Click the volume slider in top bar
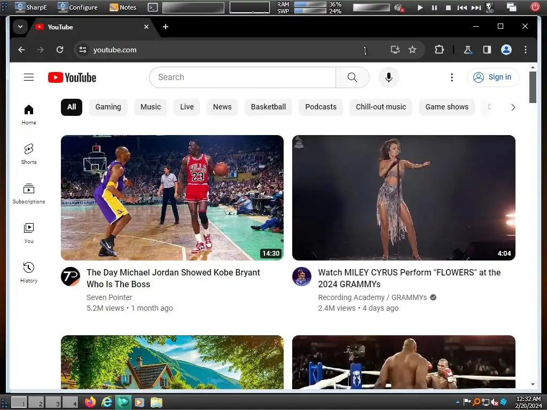This screenshot has height=410, width=547. pyautogui.click(x=371, y=7)
